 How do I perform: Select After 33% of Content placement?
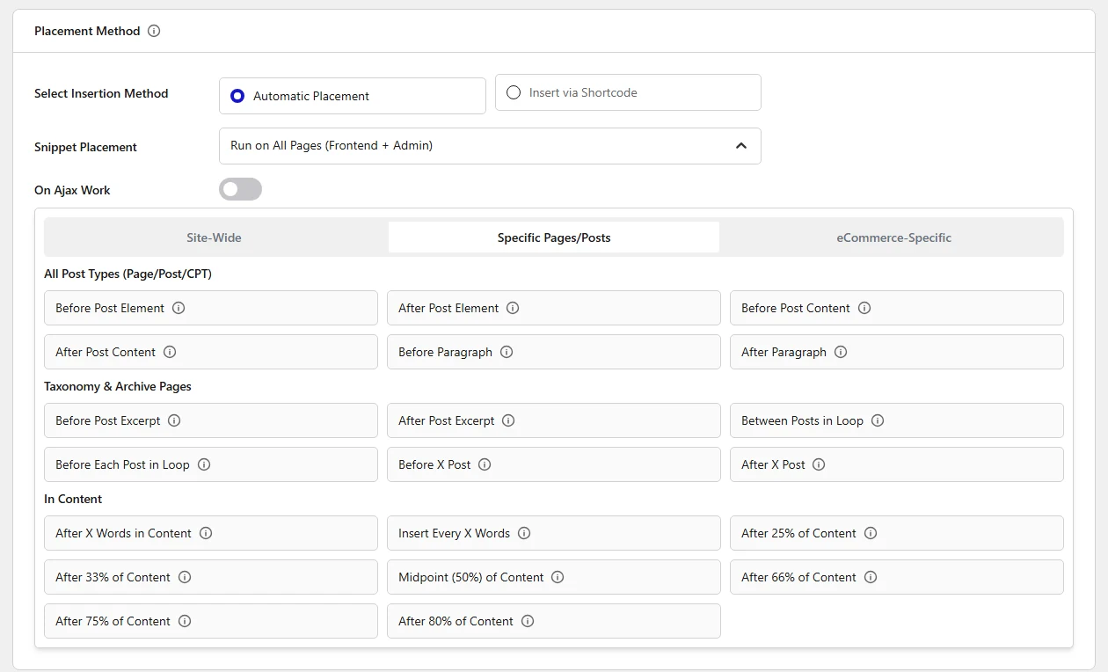211,577
